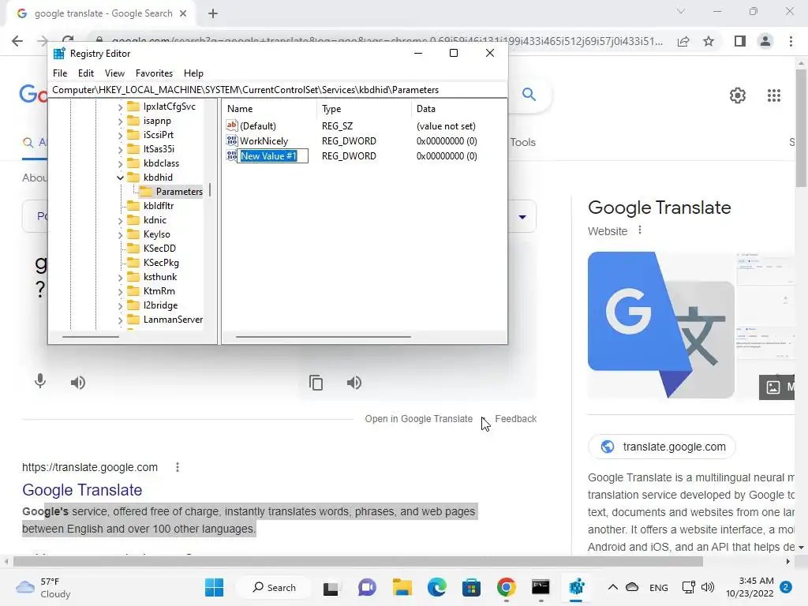Click the (Default) string value icon
This screenshot has width=808, height=606.
coord(232,125)
